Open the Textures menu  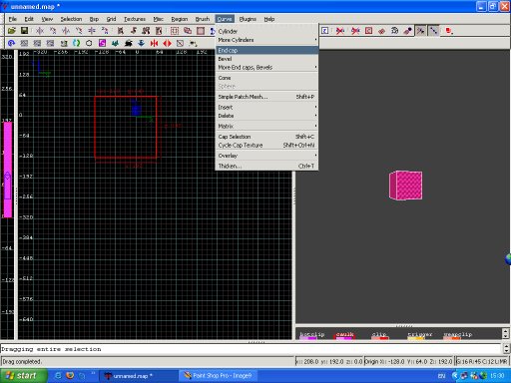pos(135,19)
